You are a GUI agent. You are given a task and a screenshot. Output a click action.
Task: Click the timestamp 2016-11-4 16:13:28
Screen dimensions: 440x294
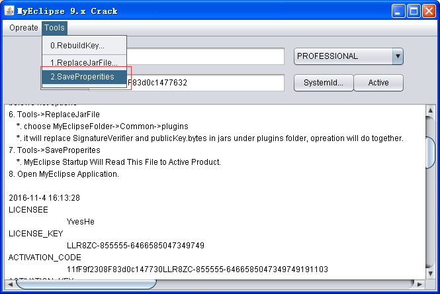point(44,198)
